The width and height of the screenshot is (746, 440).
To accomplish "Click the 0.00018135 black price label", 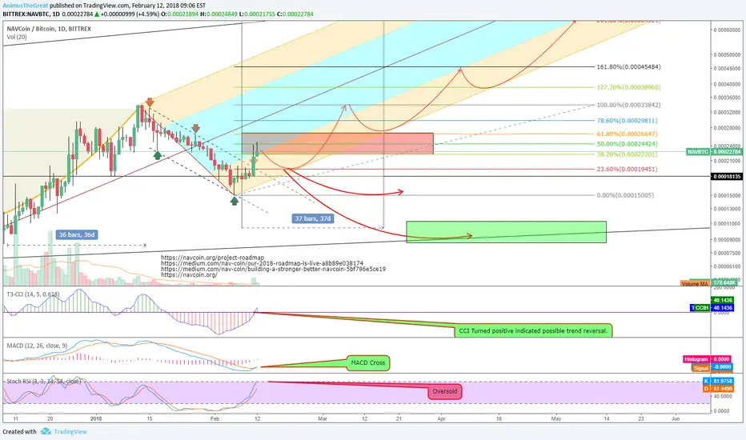I will pos(727,177).
